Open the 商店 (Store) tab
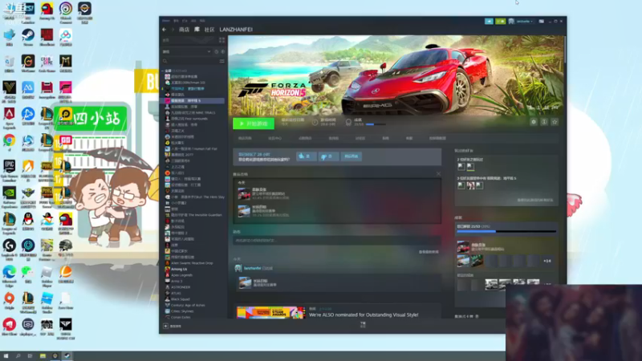The width and height of the screenshot is (642, 361). click(x=184, y=30)
